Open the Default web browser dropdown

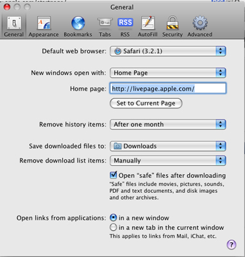pos(168,51)
